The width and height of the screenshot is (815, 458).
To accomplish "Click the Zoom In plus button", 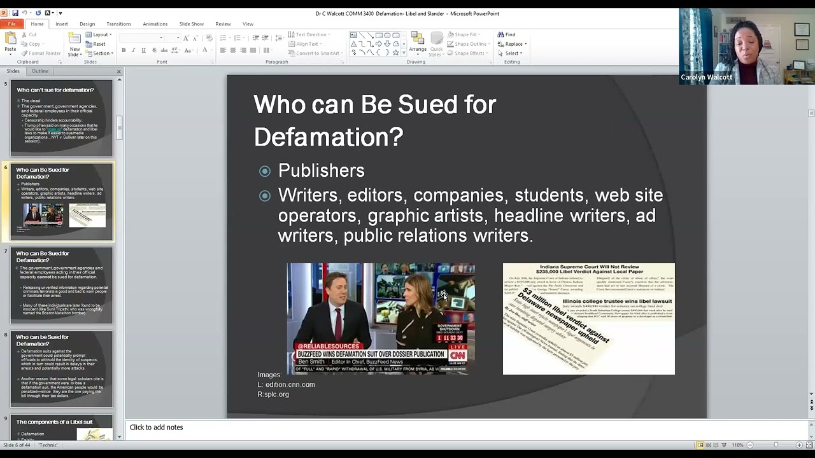I will (800, 445).
